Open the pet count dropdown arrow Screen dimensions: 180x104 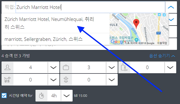tap(53, 80)
